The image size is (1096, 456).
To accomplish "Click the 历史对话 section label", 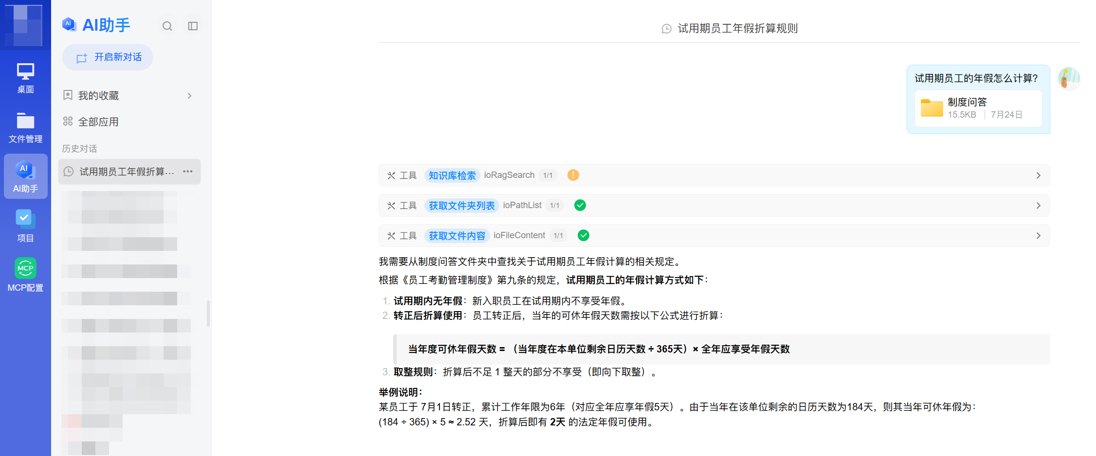I will point(79,149).
